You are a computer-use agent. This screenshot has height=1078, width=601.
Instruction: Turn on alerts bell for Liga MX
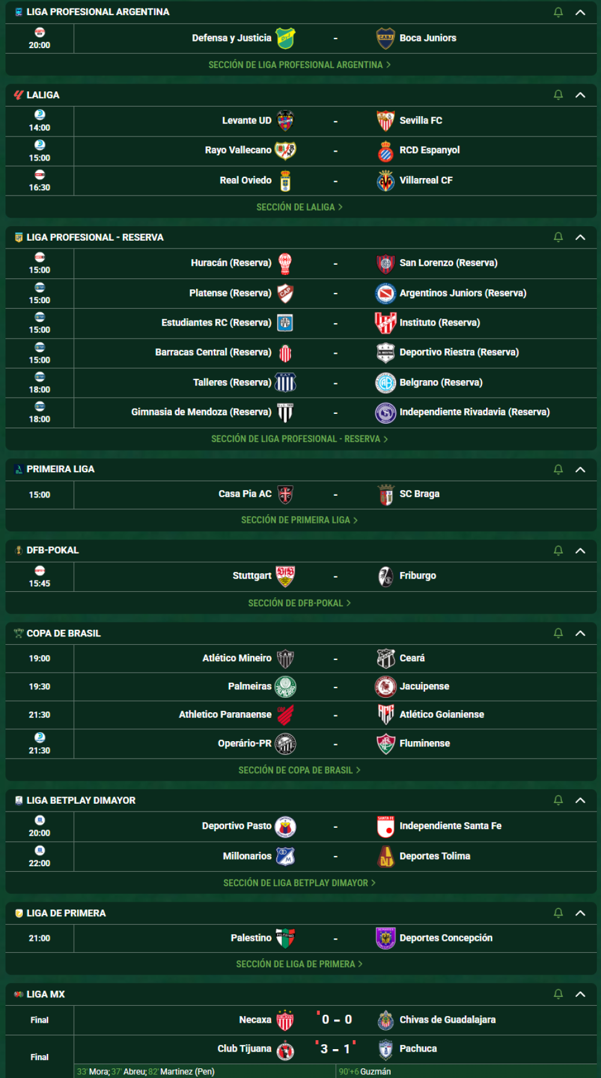(x=558, y=994)
